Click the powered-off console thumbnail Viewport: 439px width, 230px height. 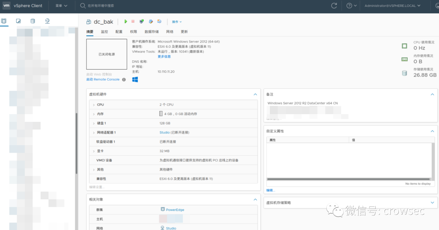106,54
